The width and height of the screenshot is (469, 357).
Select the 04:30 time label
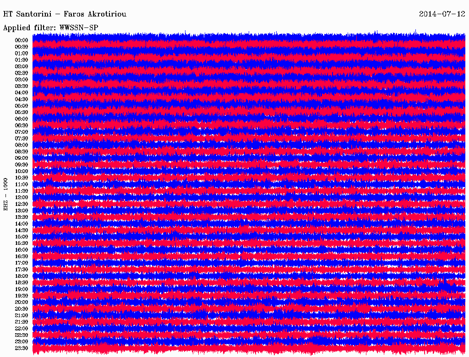coord(22,99)
